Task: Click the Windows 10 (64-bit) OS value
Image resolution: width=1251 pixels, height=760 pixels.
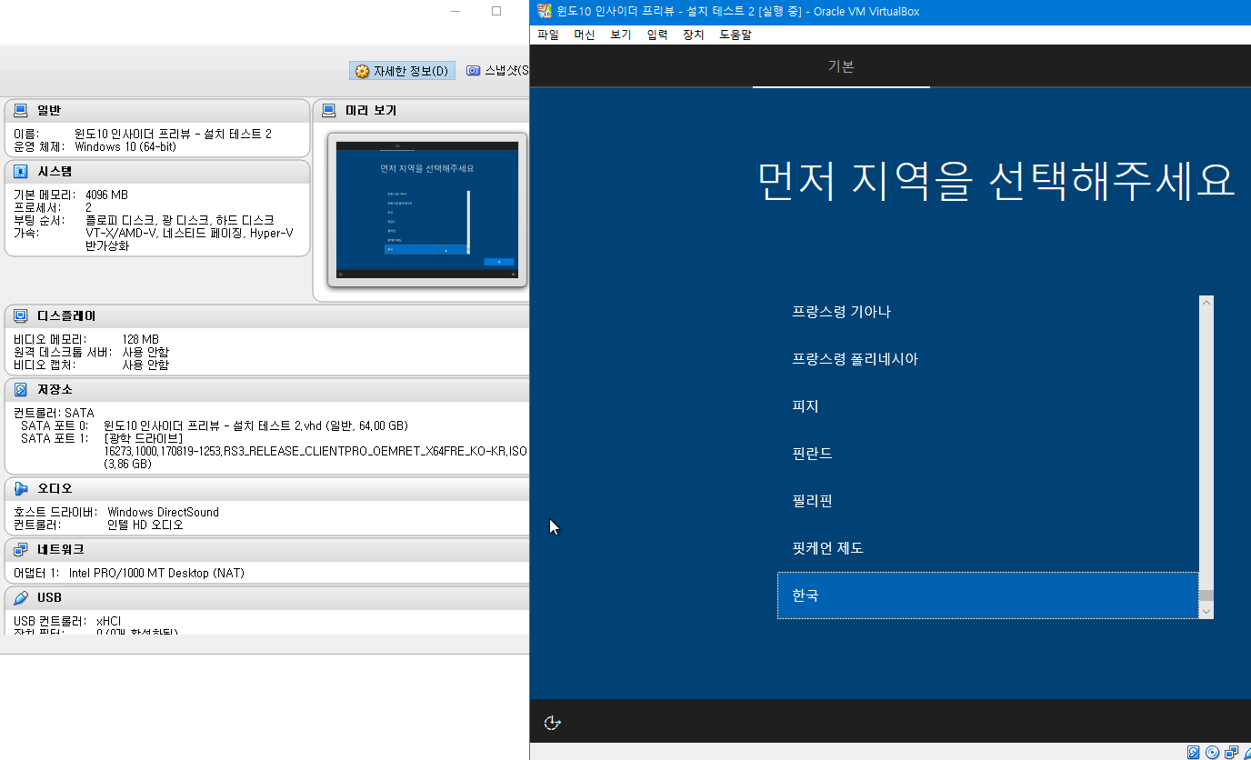Action: pyautogui.click(x=125, y=146)
